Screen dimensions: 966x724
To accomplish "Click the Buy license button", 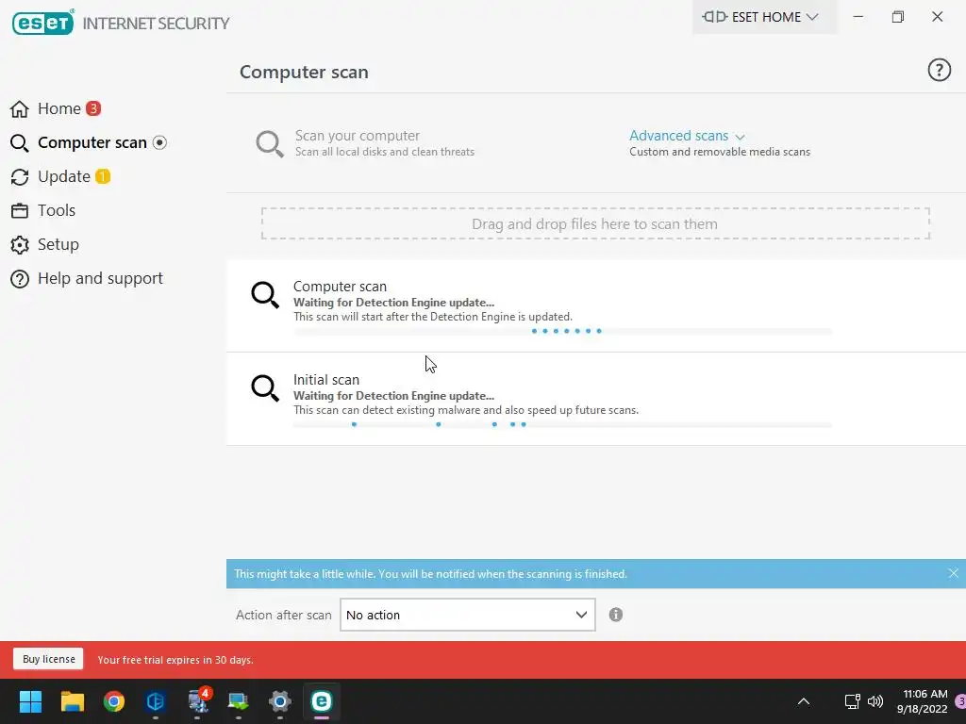I will (x=49, y=659).
